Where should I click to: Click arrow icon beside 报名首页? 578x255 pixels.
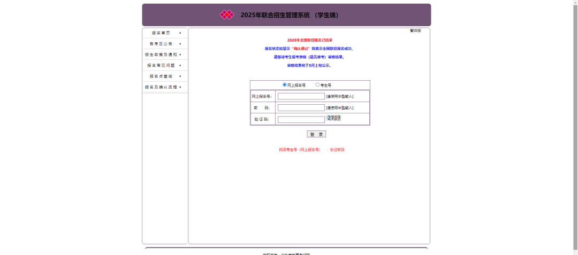tap(180, 33)
